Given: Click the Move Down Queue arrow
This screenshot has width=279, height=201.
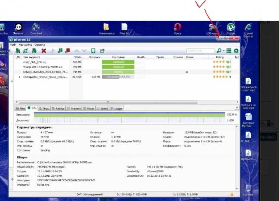Looking at the screenshot, I should point(84,51).
